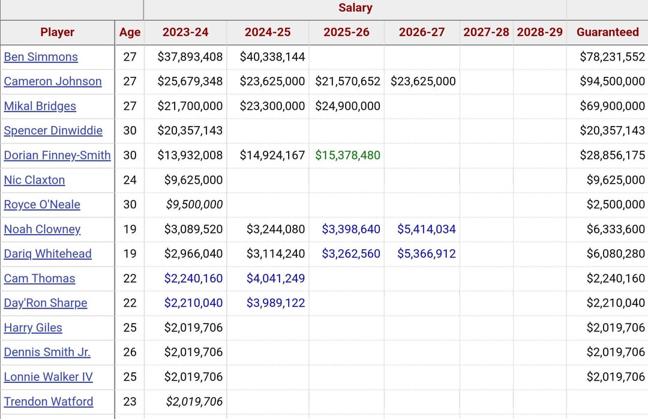
Task: Open Trendon Watford player page
Action: (49, 402)
